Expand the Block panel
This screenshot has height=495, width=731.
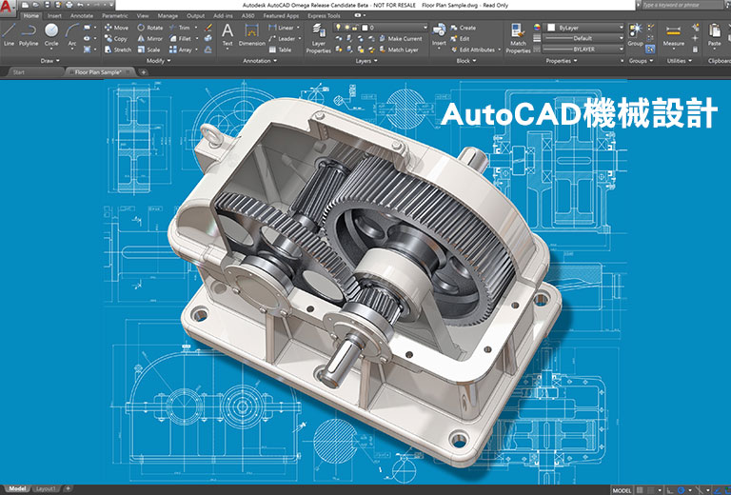click(x=466, y=61)
